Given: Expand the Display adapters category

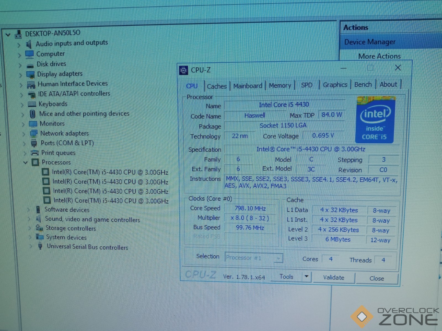Looking at the screenshot, I should pos(20,75).
